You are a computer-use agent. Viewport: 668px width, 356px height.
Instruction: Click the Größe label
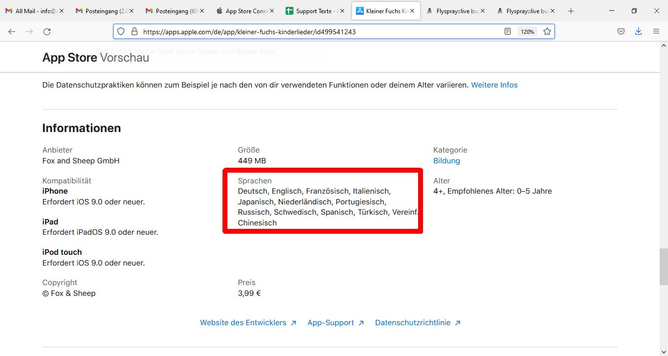[249, 150]
